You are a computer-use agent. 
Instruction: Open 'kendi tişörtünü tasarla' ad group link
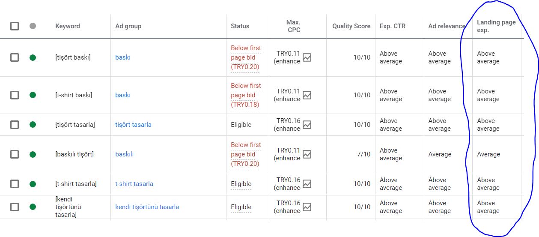pos(147,207)
